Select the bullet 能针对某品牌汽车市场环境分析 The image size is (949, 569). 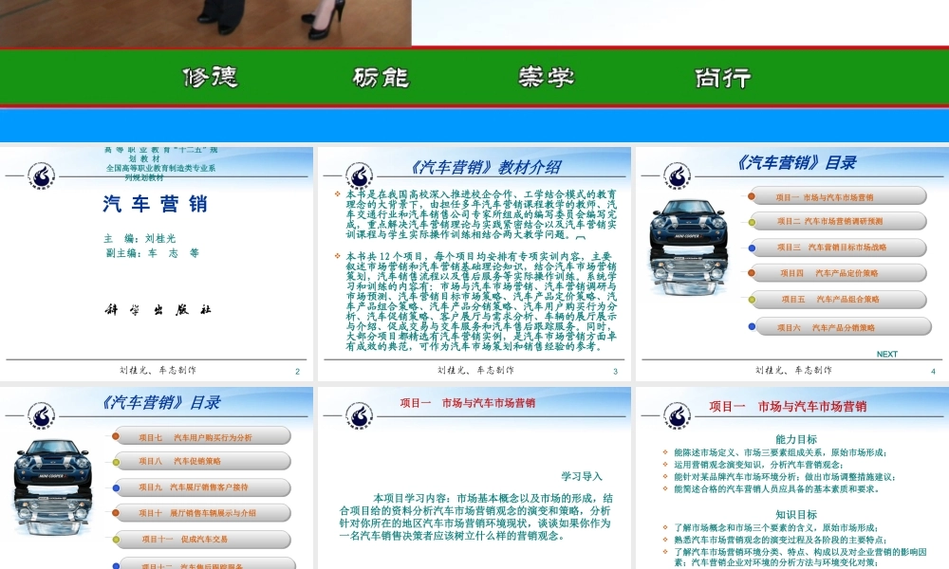tap(784, 476)
